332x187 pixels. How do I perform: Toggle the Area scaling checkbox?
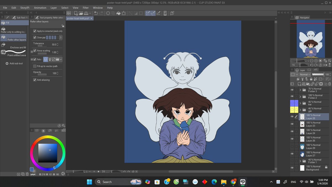click(35, 50)
